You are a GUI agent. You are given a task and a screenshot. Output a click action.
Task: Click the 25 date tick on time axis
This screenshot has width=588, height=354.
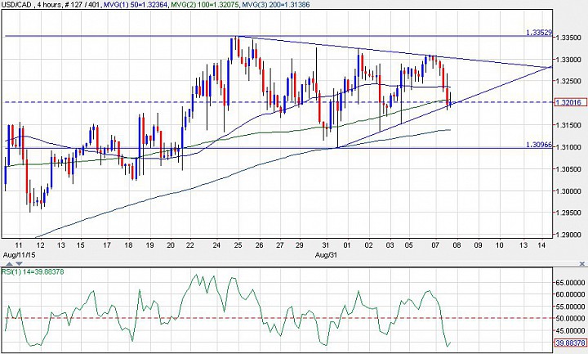point(238,245)
